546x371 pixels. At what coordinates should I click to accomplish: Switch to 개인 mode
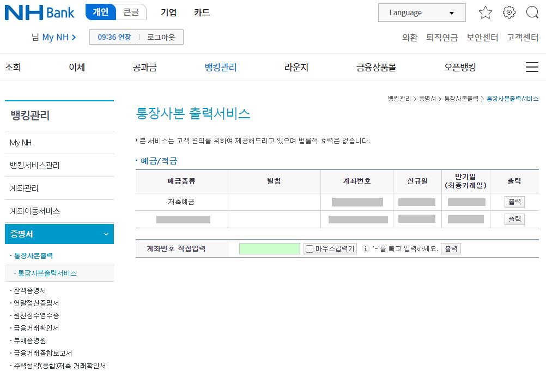click(x=101, y=12)
